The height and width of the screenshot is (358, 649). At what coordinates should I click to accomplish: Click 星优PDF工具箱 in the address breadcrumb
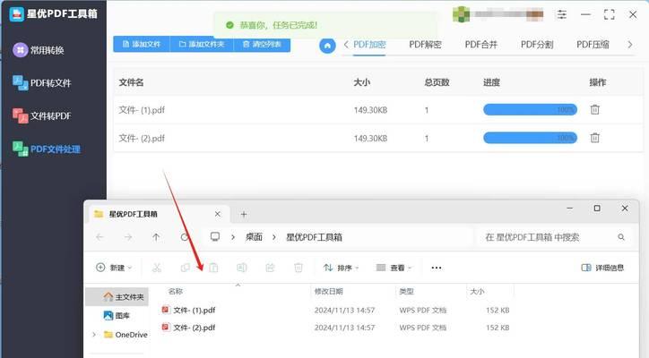[314, 237]
